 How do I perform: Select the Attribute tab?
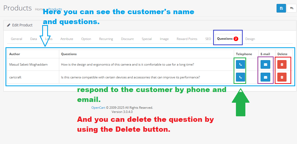point(67,39)
